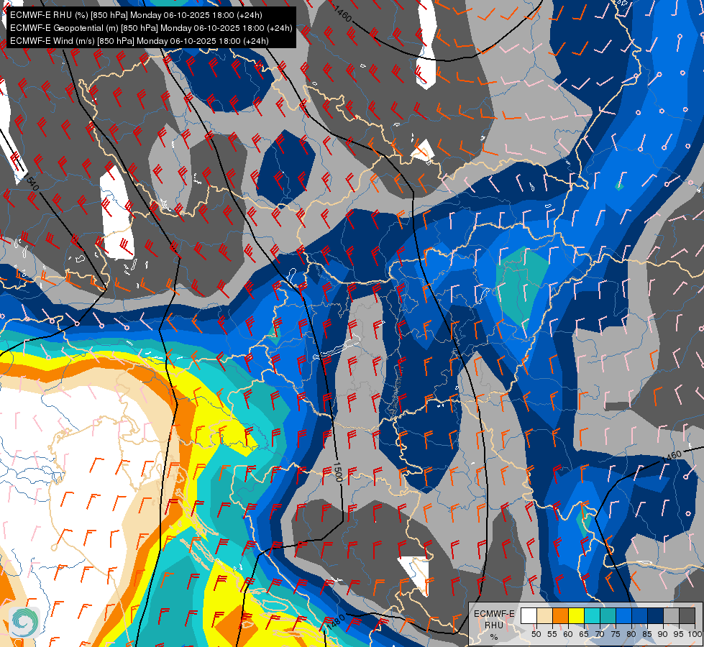Click the ECMWF-E Geopotential (m) title line
Screen dimensions: 704x647
pos(151,28)
